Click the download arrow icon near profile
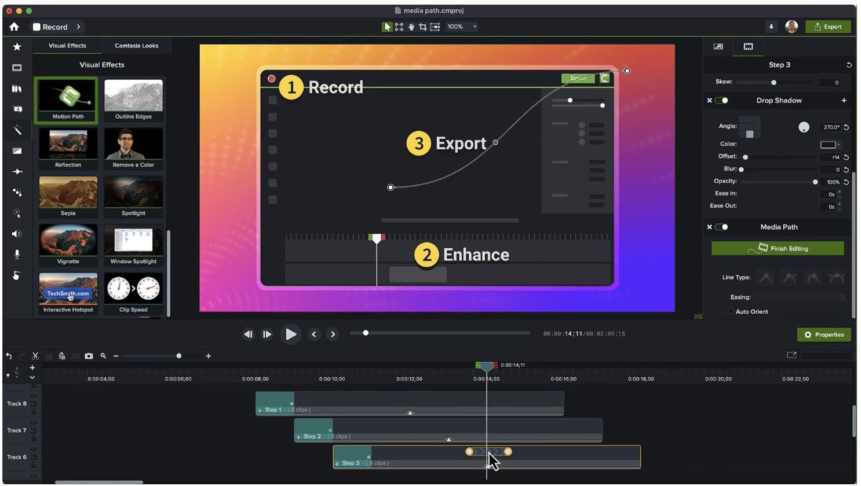The width and height of the screenshot is (861, 486). pyautogui.click(x=771, y=27)
